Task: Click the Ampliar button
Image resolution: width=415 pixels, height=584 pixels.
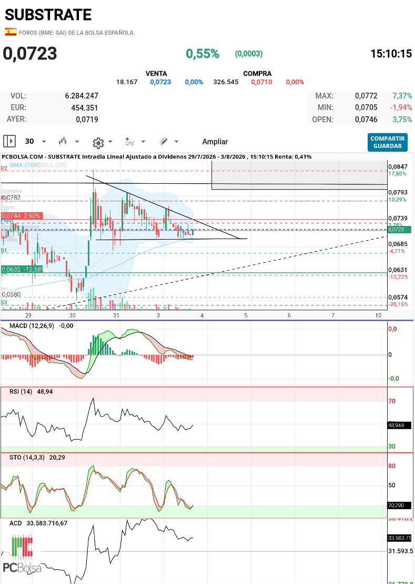Action: tap(215, 142)
